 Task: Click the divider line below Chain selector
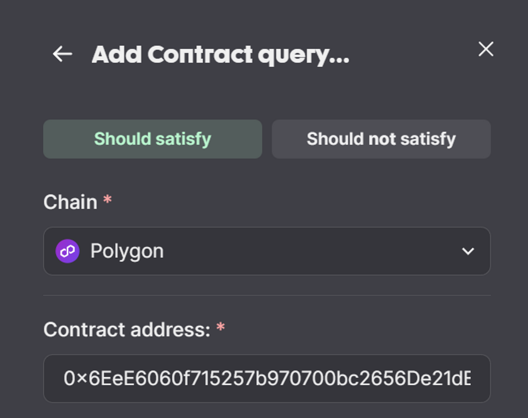267,295
